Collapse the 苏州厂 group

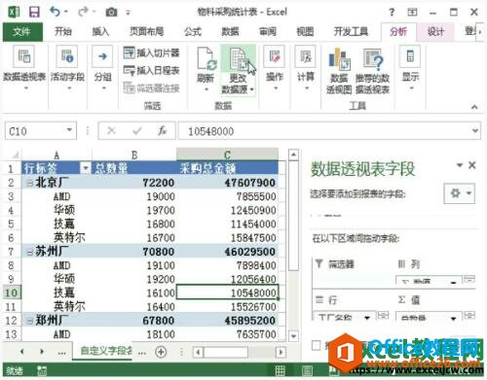tap(29, 252)
